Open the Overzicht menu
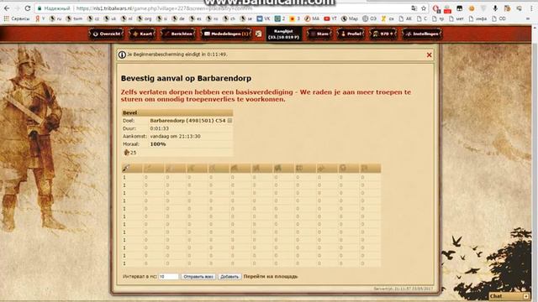Image resolution: width=538 pixels, height=302 pixels. coord(107,34)
